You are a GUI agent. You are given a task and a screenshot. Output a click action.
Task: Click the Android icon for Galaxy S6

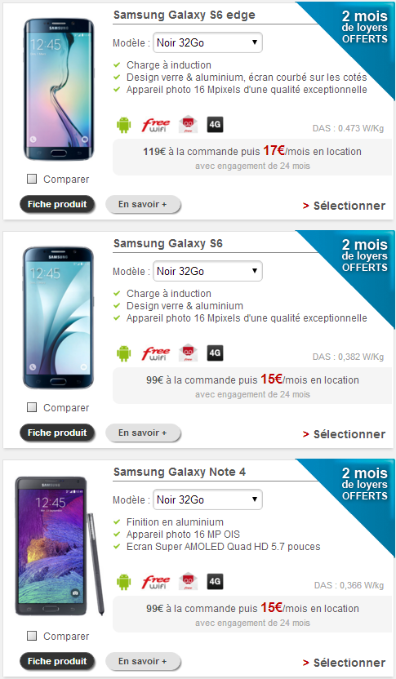click(124, 353)
